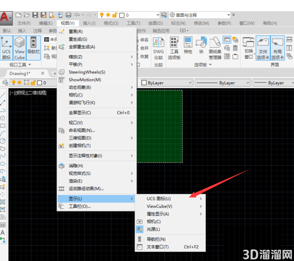
Task: Open the 草图与注释 workspace dropdown
Action: (228, 15)
